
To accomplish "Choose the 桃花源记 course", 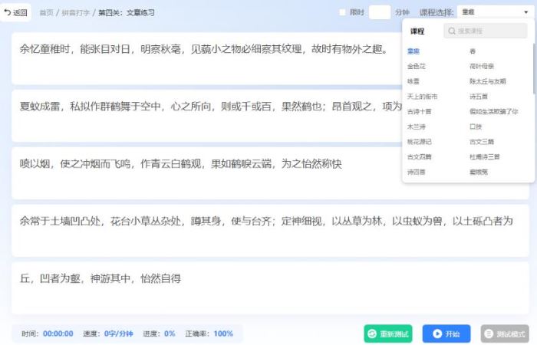I will (x=419, y=142).
